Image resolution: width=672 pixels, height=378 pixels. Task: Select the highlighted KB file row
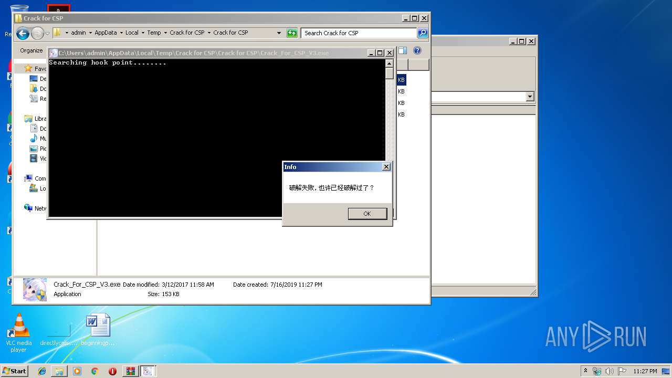click(402, 80)
